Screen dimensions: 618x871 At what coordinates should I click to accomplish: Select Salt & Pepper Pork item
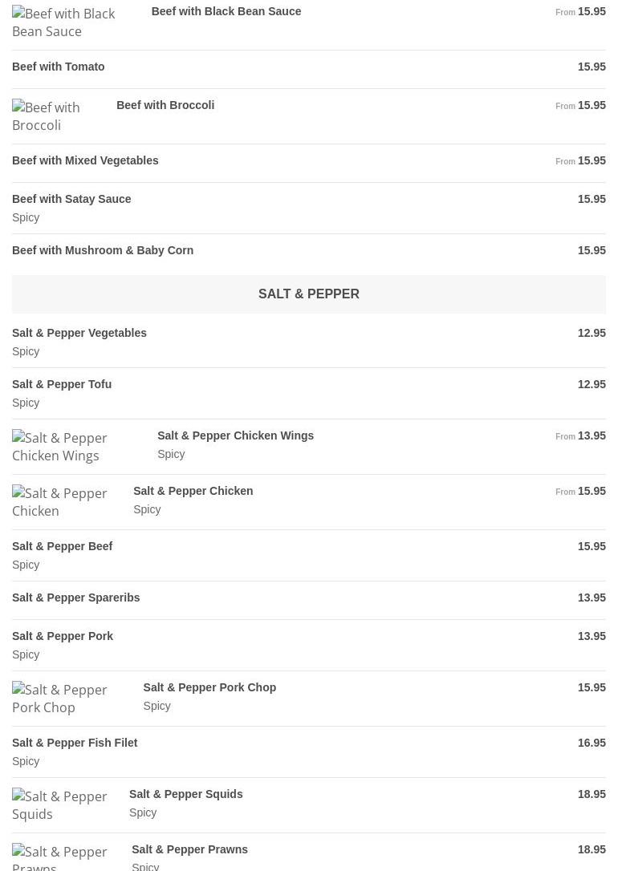(309, 646)
